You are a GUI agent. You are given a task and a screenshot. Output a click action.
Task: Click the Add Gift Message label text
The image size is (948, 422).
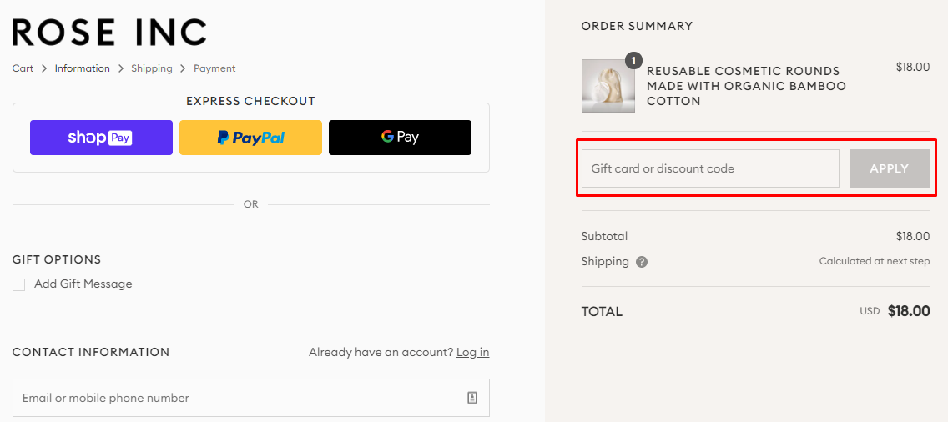pyautogui.click(x=83, y=284)
